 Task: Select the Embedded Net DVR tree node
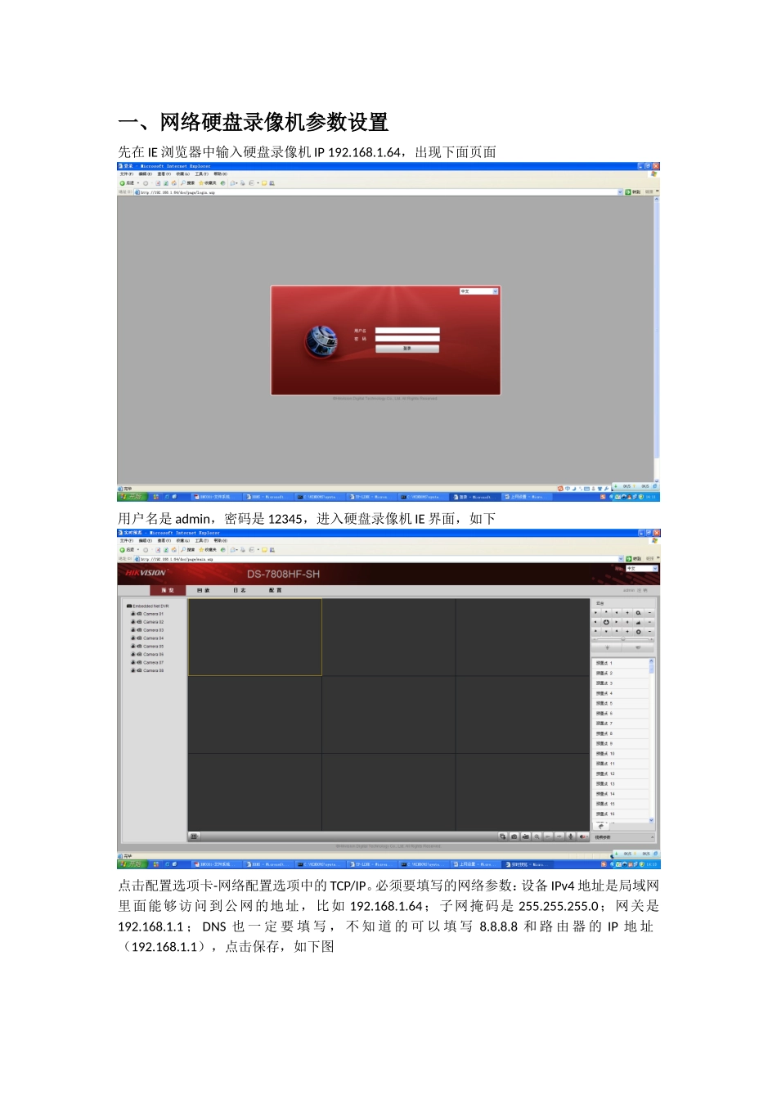148,606
